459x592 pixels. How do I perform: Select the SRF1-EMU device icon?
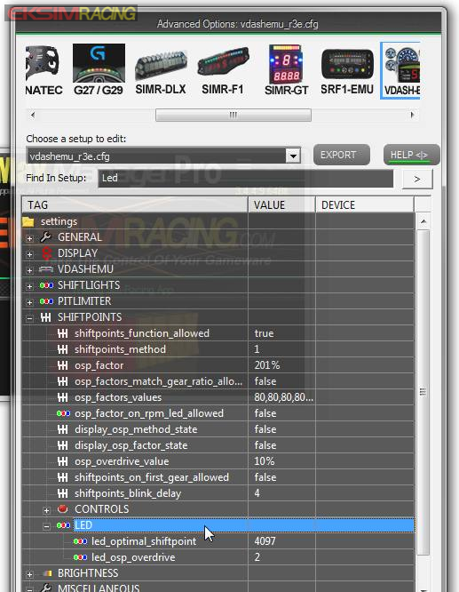click(x=347, y=71)
